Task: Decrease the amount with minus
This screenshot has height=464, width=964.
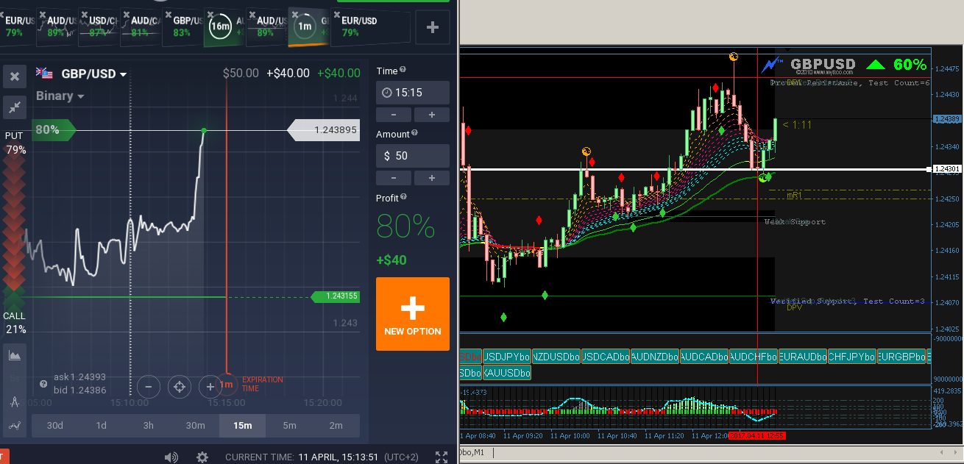Action: coord(394,178)
